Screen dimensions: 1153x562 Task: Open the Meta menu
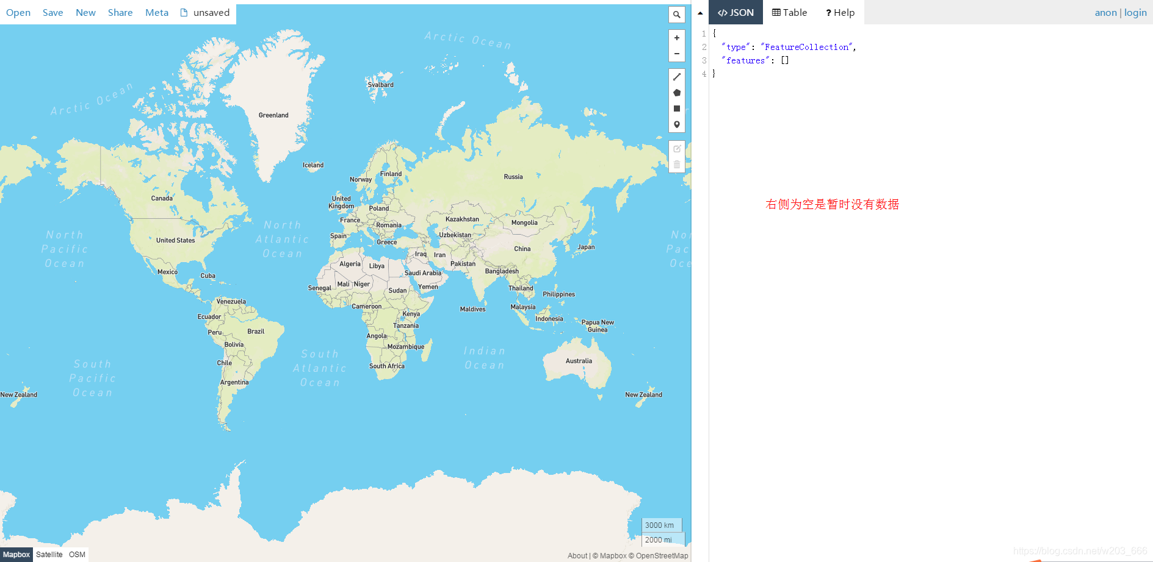[x=157, y=13]
